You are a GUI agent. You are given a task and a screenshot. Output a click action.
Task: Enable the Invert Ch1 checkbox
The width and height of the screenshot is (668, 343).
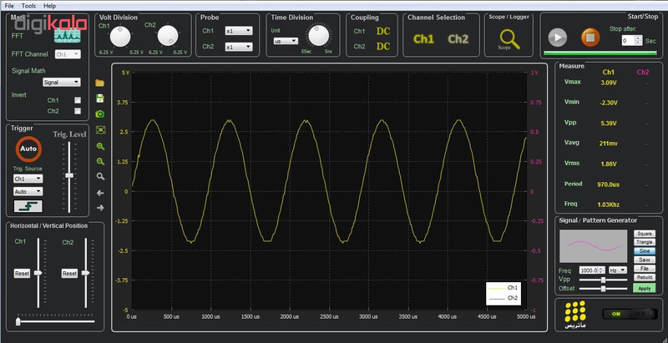78,100
